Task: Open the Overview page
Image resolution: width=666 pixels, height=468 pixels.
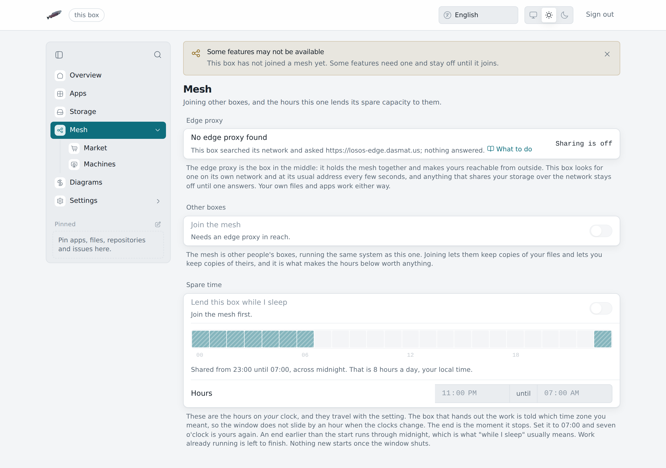Action: [108, 75]
